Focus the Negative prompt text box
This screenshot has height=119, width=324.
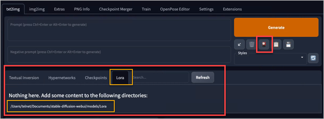coord(119,55)
